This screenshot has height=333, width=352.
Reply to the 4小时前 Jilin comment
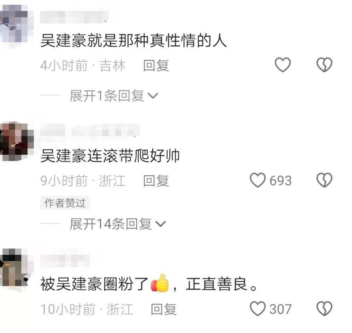pyautogui.click(x=156, y=66)
